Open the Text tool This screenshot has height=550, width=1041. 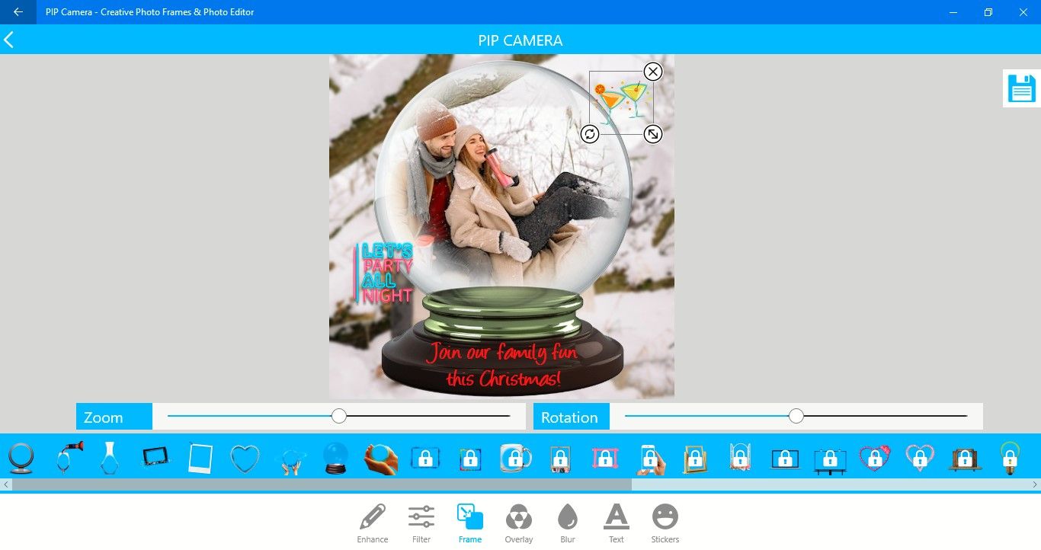617,523
